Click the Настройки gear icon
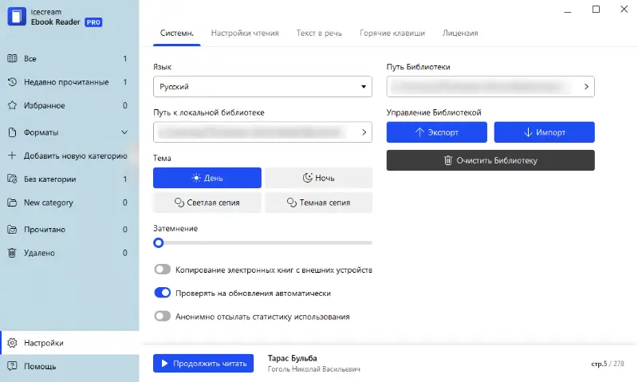The height and width of the screenshot is (382, 638). coord(12,343)
